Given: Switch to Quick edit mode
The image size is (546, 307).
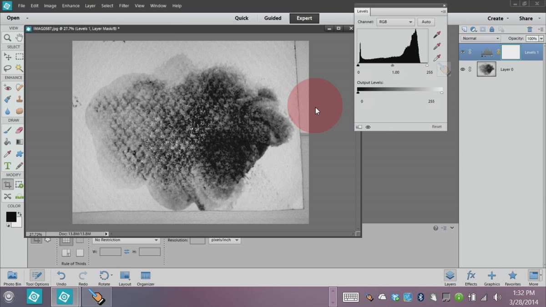Looking at the screenshot, I should click(x=242, y=18).
